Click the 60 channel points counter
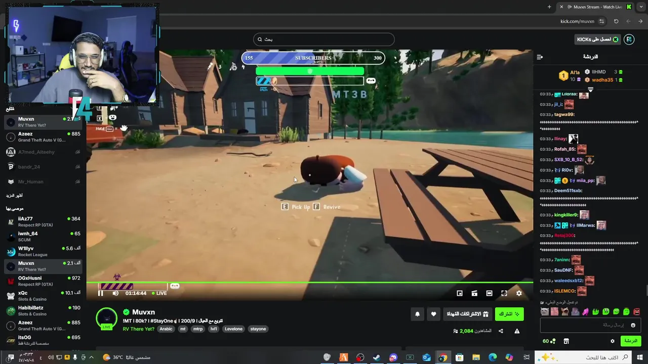This screenshot has height=364, width=648. tap(549, 341)
